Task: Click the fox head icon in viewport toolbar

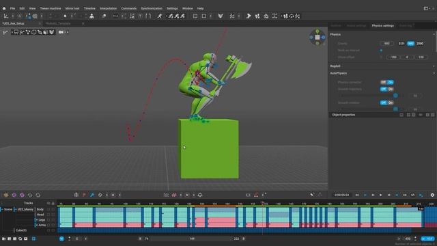Action: click(52, 32)
